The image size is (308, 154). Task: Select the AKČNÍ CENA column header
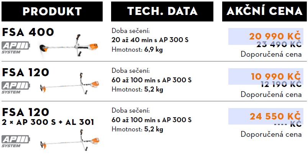[265, 11]
